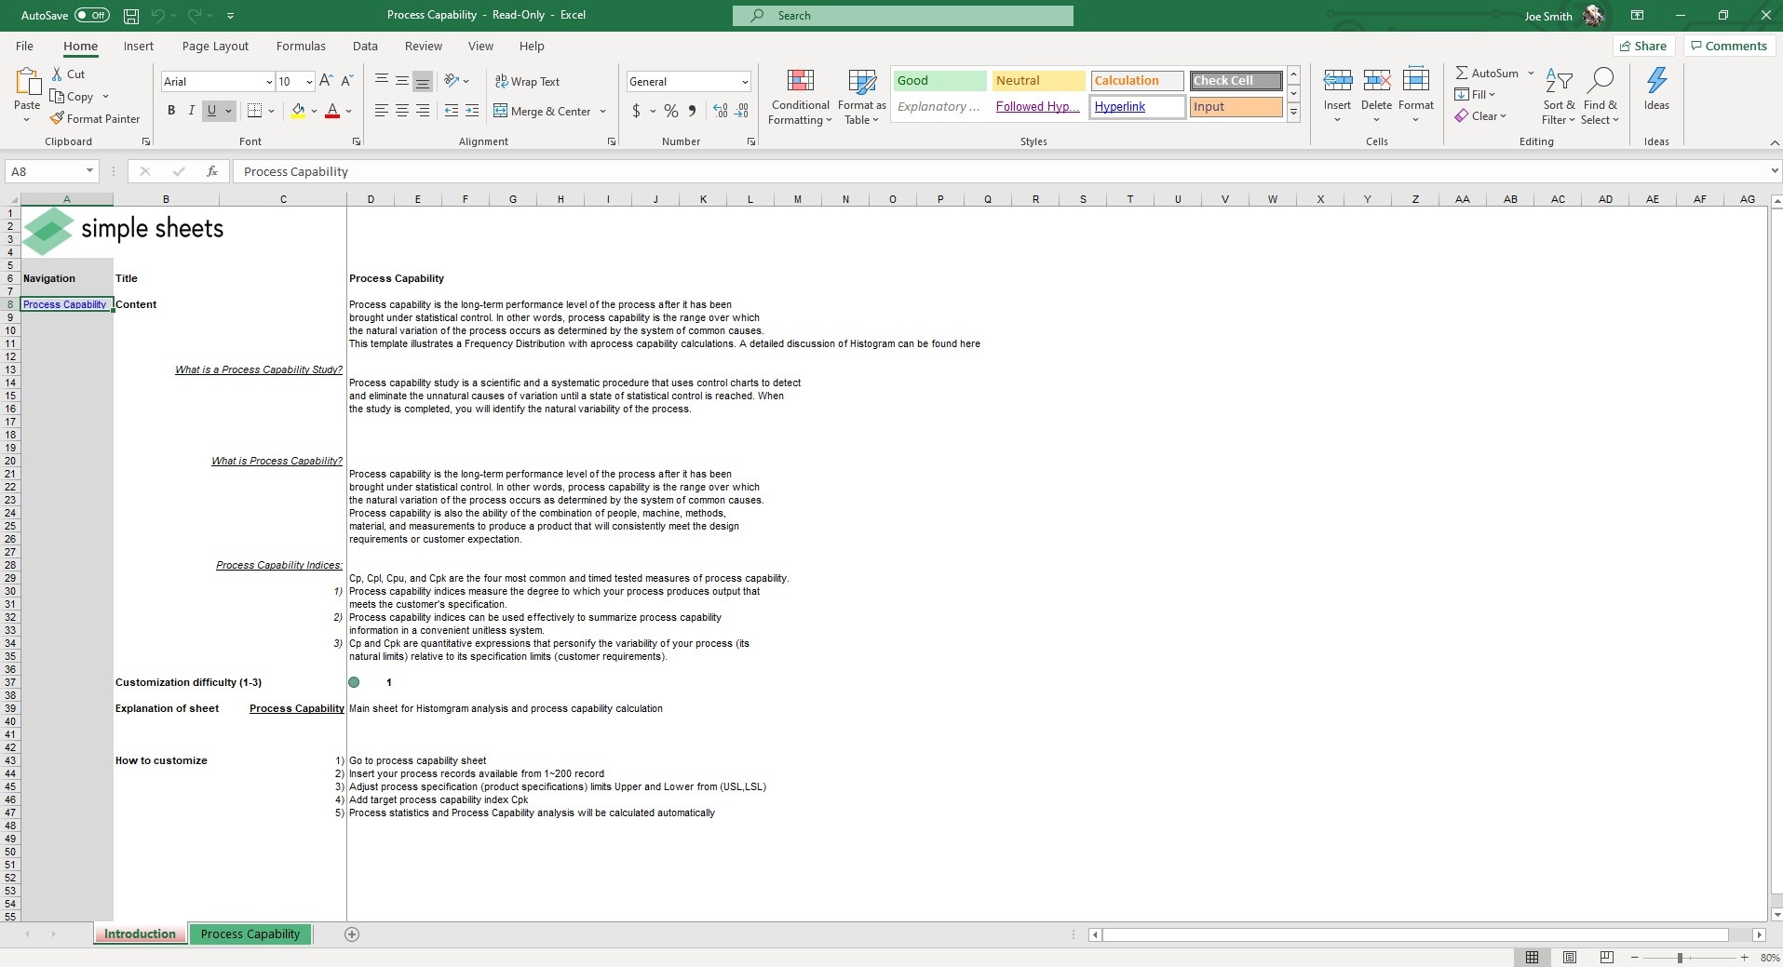
Task: Select the red Font Color swatch
Action: [x=332, y=110]
